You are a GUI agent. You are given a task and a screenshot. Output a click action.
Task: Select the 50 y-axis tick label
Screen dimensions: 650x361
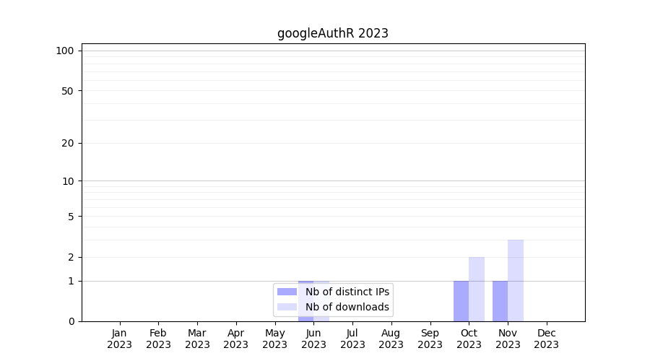click(x=68, y=91)
